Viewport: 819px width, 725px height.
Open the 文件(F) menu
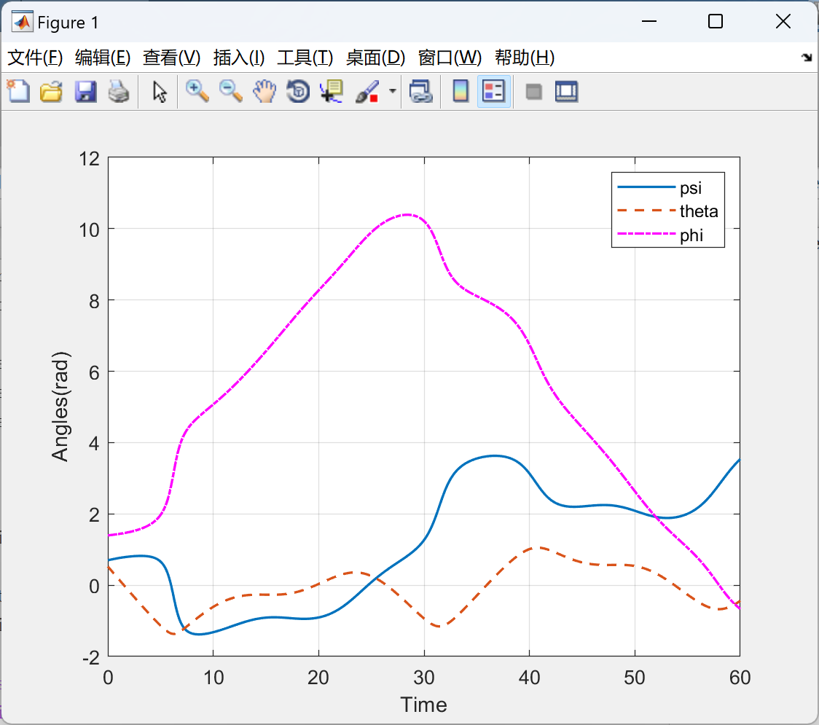pyautogui.click(x=35, y=58)
